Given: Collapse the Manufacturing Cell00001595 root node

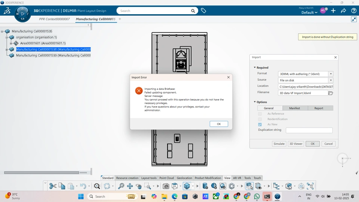Looking at the screenshot, I should 2,31.
